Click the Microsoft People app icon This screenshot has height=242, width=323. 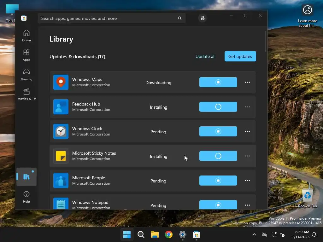tap(61, 181)
